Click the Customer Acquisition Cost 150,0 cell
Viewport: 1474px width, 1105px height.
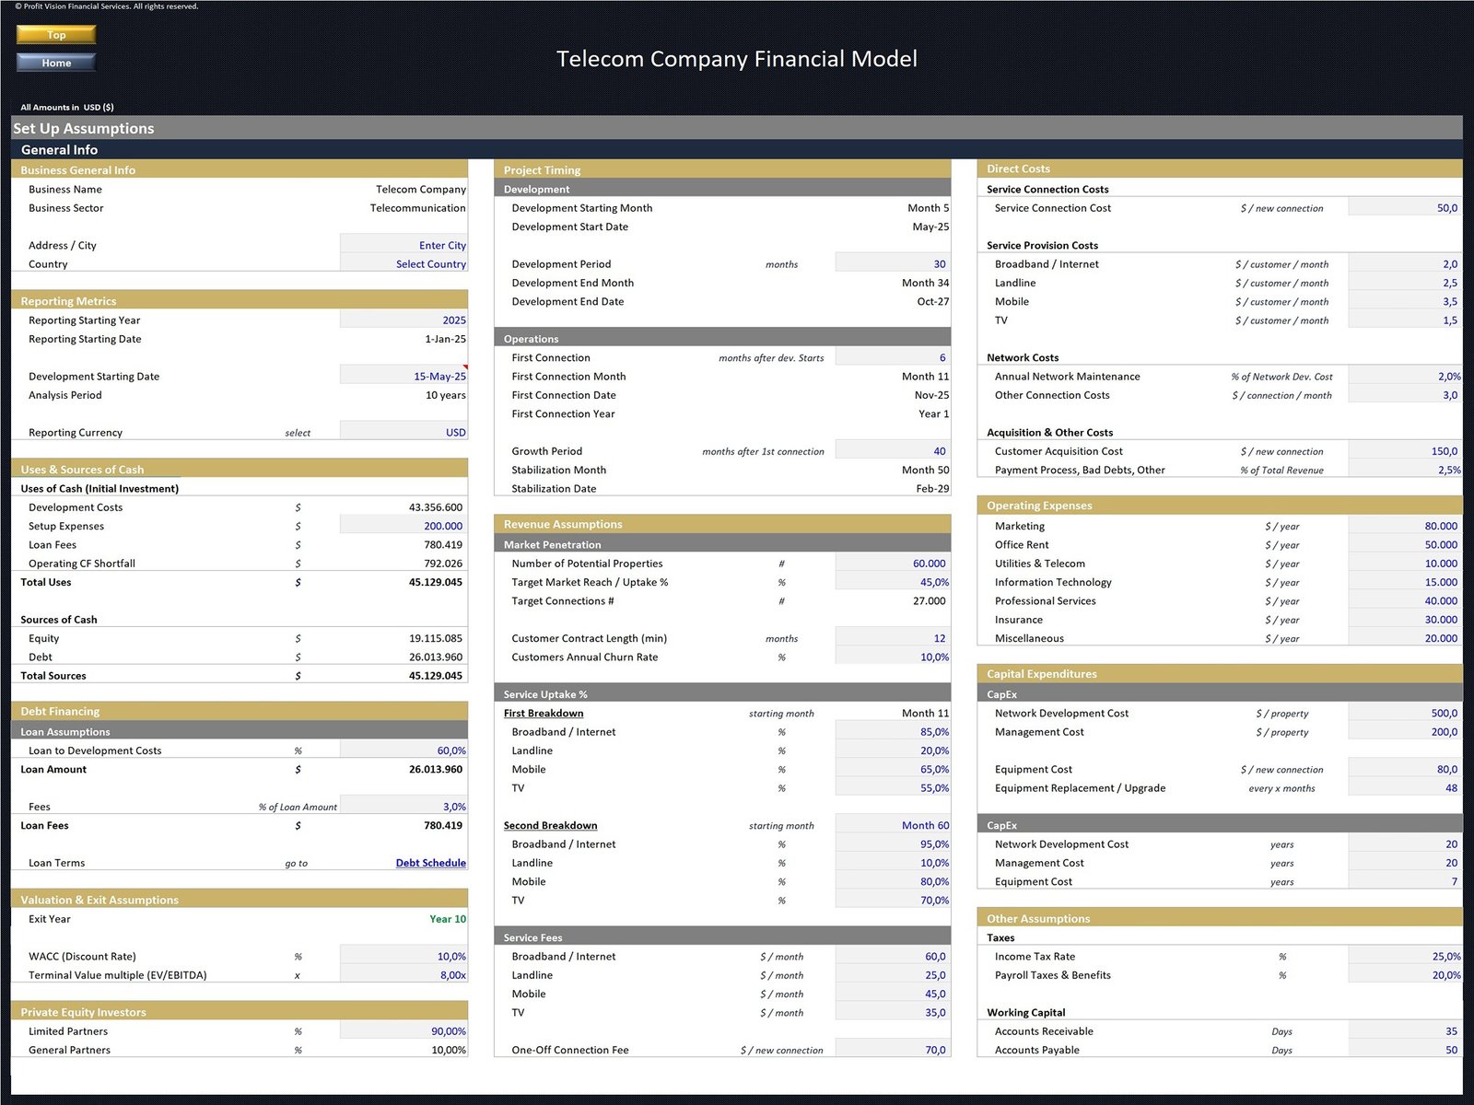pos(1405,451)
